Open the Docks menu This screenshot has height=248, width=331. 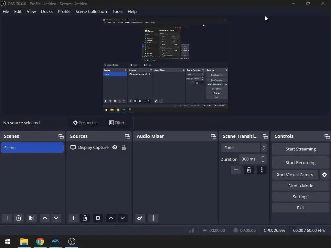47,11
